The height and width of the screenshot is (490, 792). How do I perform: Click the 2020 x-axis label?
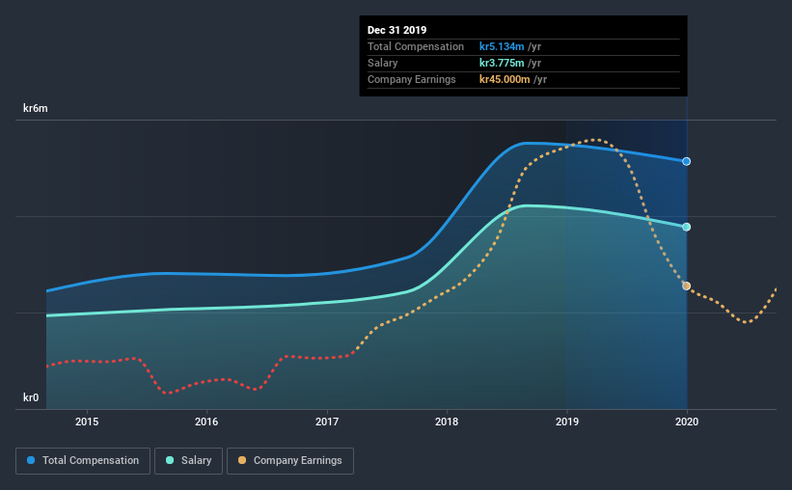pos(687,422)
